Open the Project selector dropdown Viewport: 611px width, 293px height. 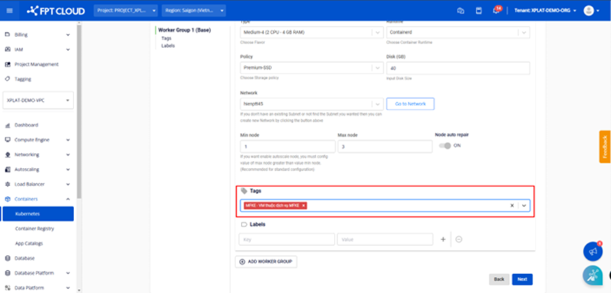click(126, 11)
